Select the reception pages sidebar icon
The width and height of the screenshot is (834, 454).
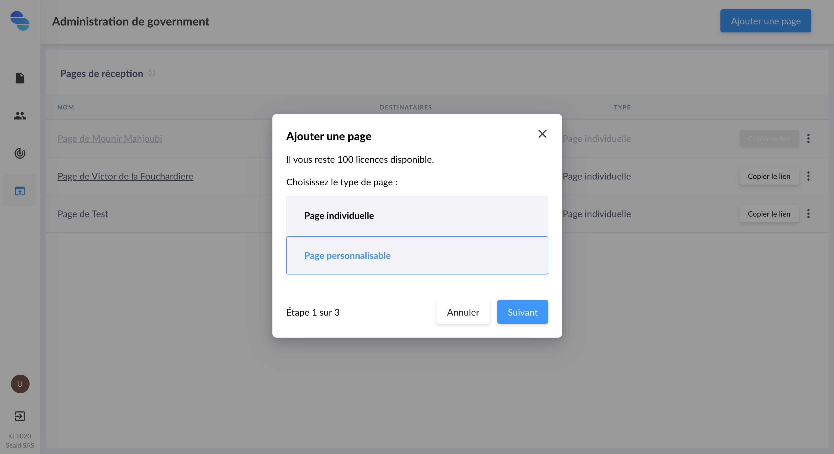pyautogui.click(x=20, y=191)
